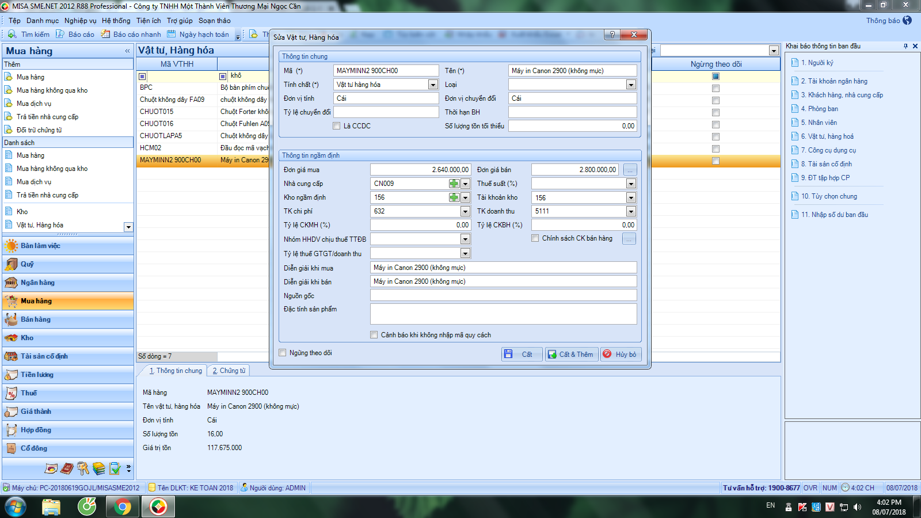
Task: Tick Ngừng theo dõi checkbox in dialog
Action: (282, 353)
